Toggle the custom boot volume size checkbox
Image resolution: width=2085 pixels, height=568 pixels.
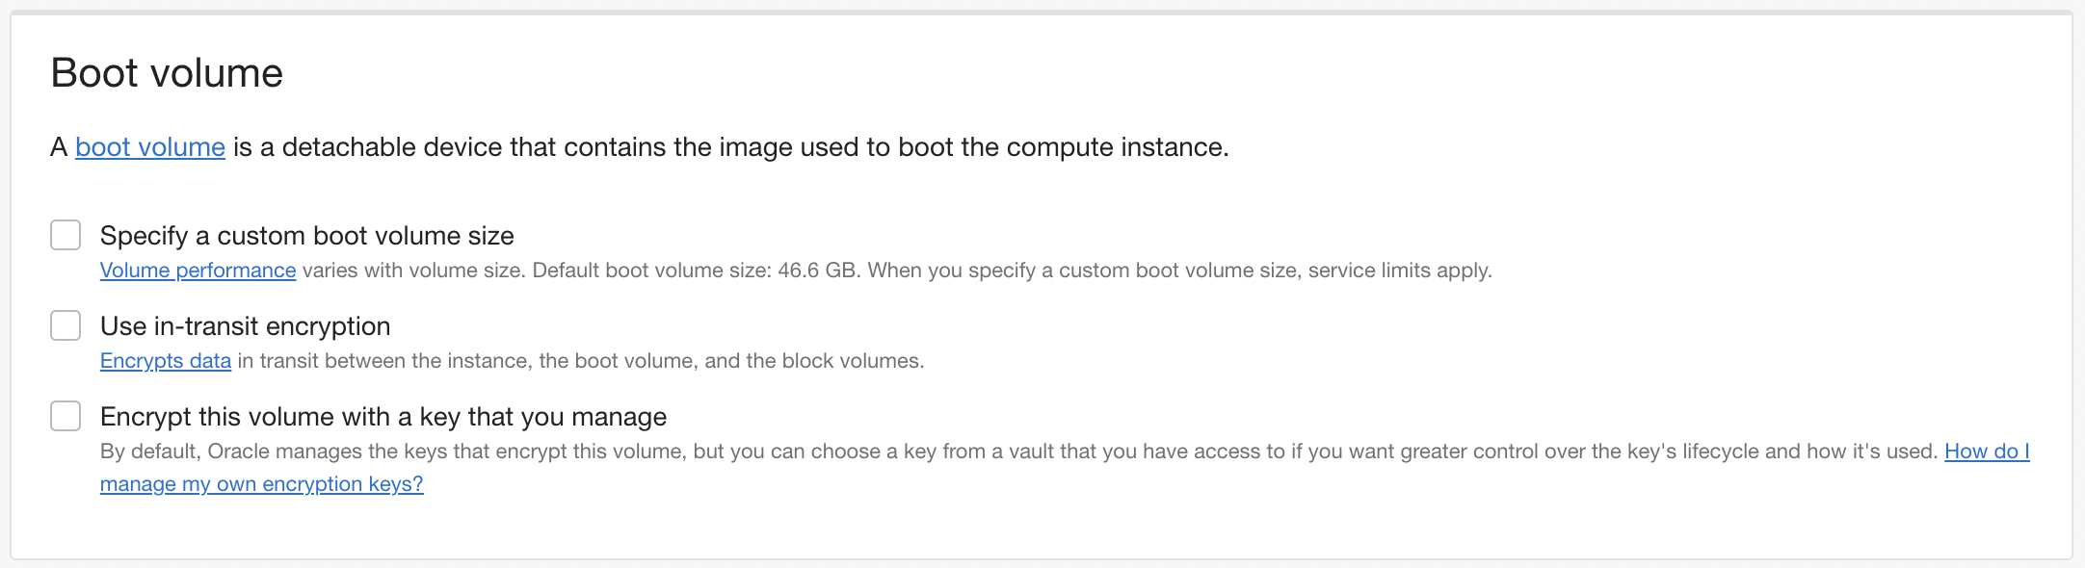point(65,234)
